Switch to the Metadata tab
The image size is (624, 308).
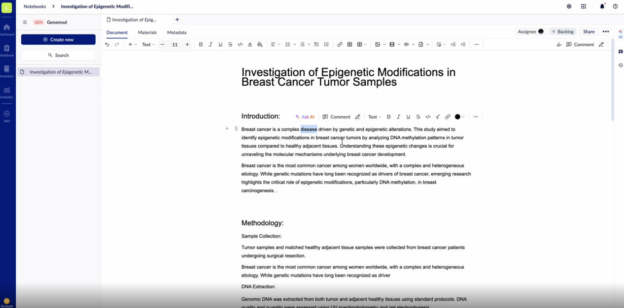tap(176, 32)
